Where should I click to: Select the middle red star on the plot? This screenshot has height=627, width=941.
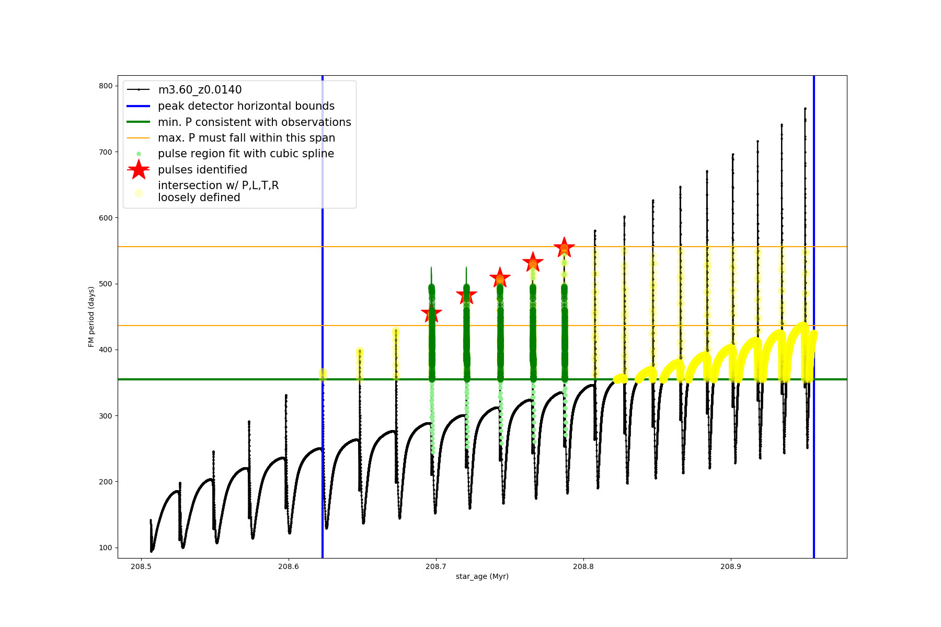500,278
